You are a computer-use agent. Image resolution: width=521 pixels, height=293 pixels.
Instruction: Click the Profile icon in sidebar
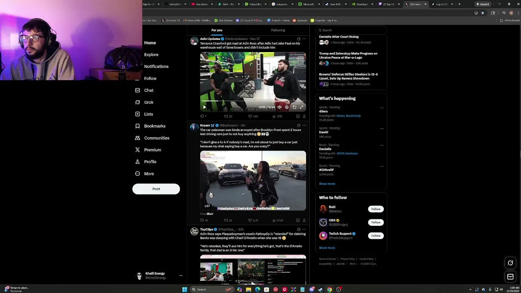138,162
